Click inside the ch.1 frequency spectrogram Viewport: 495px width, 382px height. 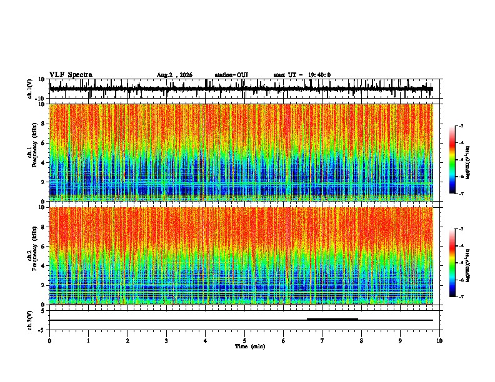241,152
